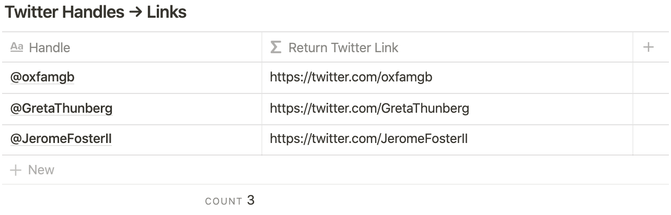Image resolution: width=671 pixels, height=215 pixels.
Task: Click empty cell right of JeromeFosterII link
Action: (651, 140)
